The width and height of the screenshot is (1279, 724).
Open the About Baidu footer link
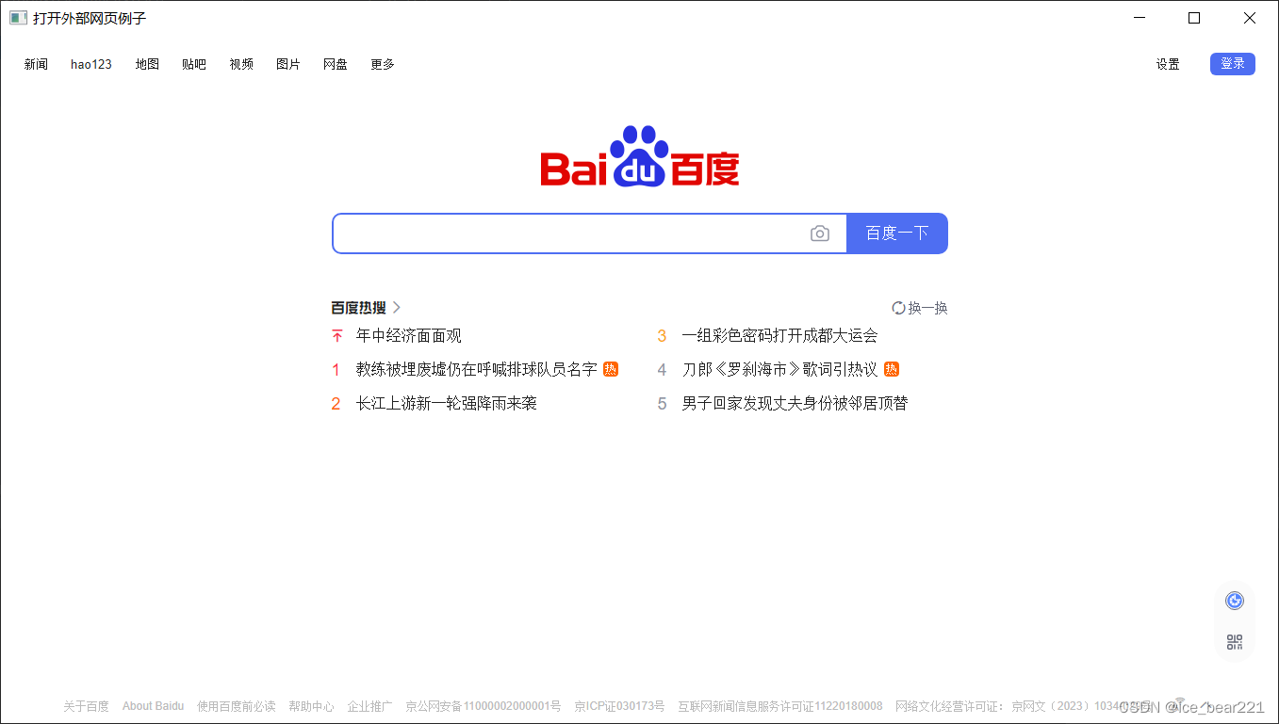(x=153, y=706)
